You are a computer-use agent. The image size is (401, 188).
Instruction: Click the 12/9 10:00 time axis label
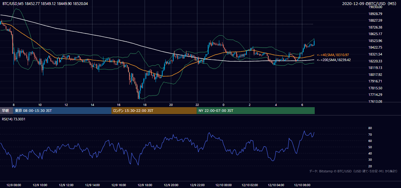point(40,185)
